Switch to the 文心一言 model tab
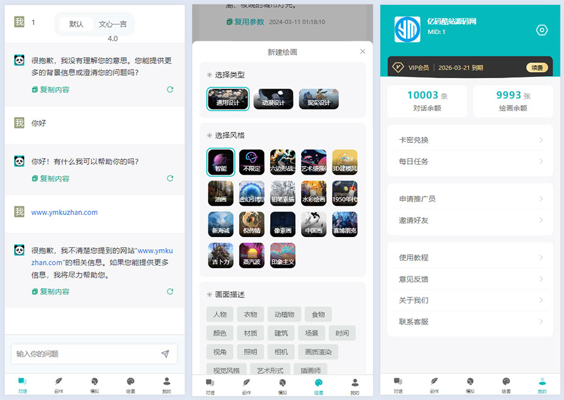564x400 pixels. pos(113,24)
